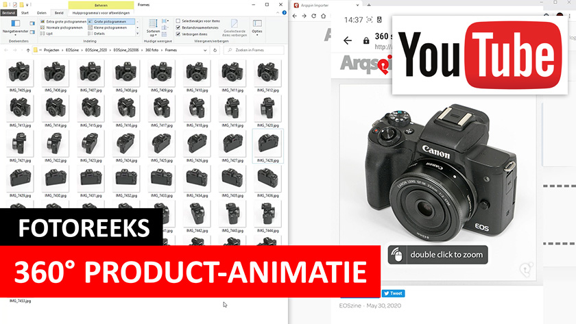Screen dimensions: 576x324
Task: Open the Bestand menu
Action: pyautogui.click(x=8, y=12)
